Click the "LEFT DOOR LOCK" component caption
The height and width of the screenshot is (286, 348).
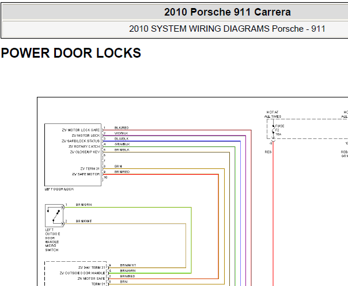59,189
